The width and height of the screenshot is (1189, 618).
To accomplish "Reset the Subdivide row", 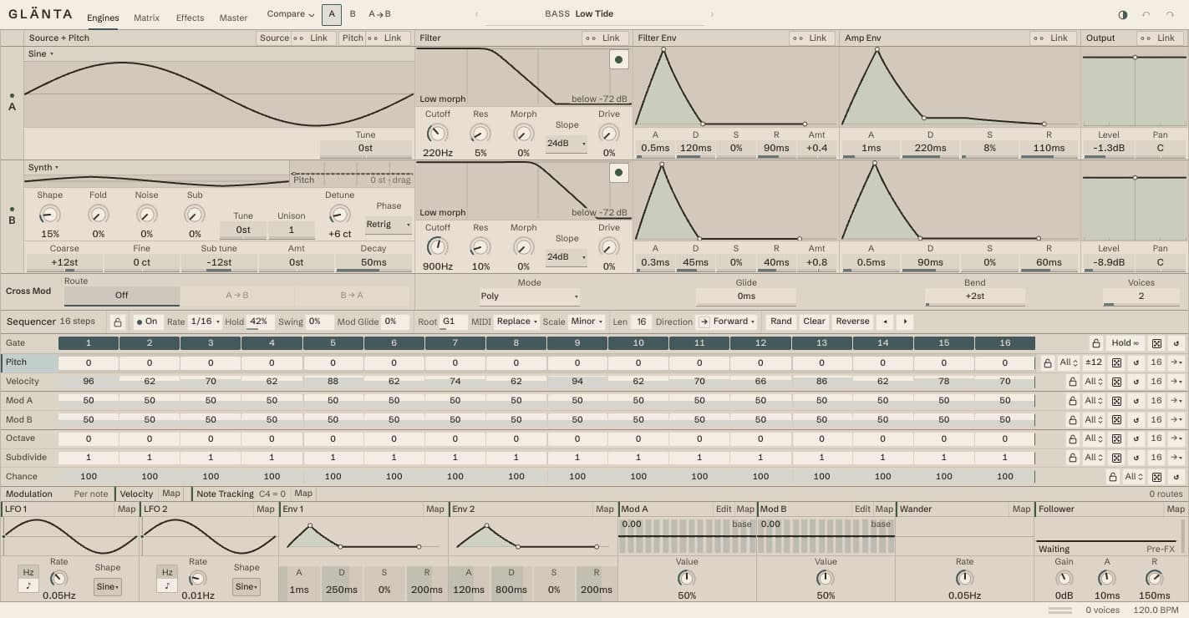I will pos(1136,458).
